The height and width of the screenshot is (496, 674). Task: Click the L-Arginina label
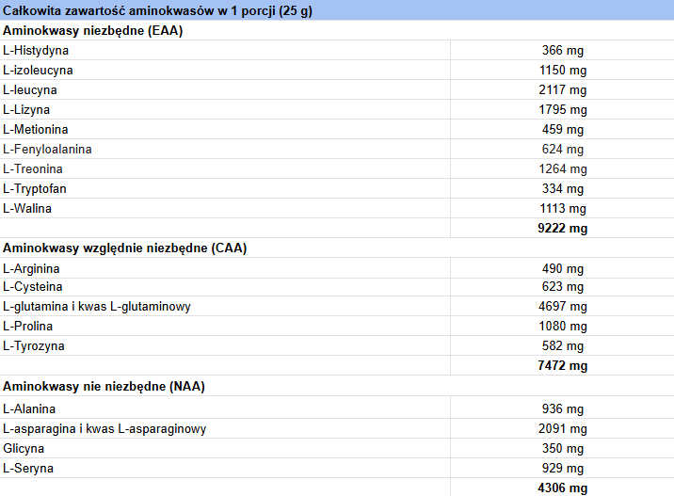click(x=31, y=269)
